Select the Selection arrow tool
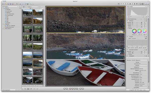 point(119,4)
